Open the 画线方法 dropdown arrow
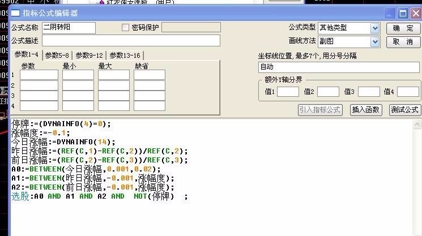The height and width of the screenshot is (236, 422). coord(375,42)
